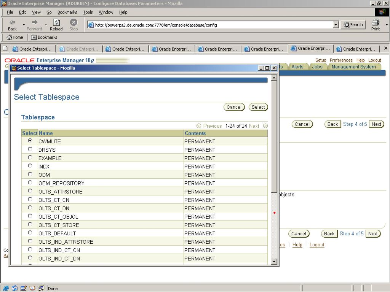Open Address Book icon in the status bar

pos(32,288)
